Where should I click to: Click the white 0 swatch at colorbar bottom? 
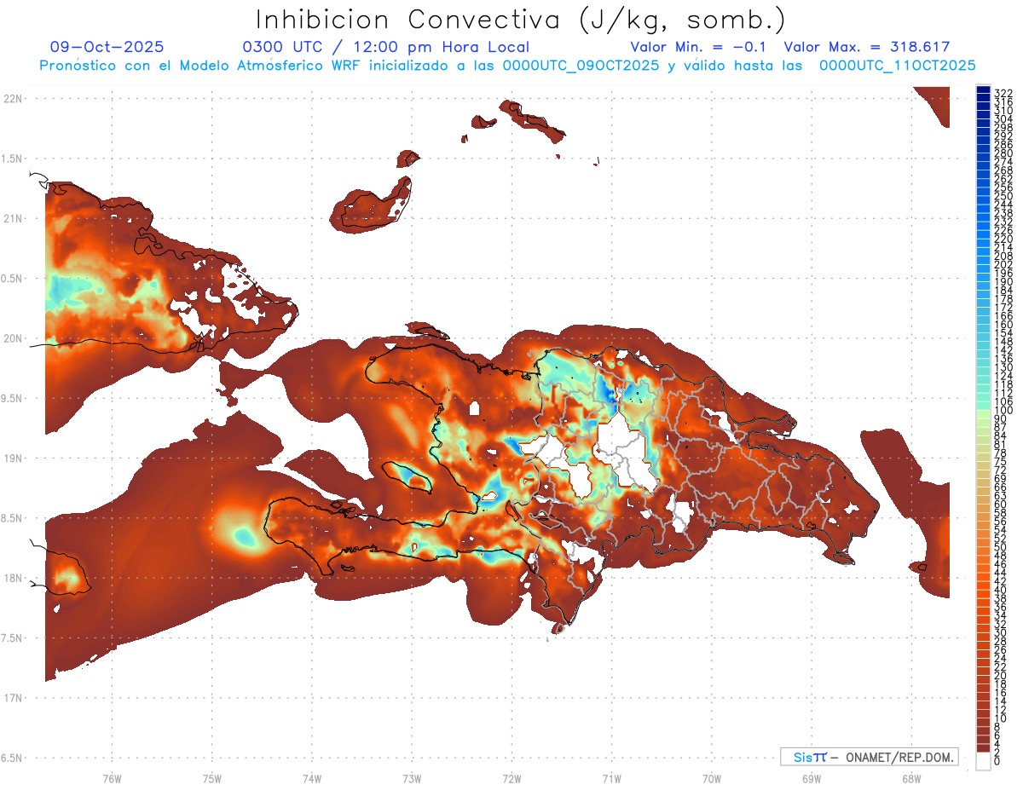(983, 763)
